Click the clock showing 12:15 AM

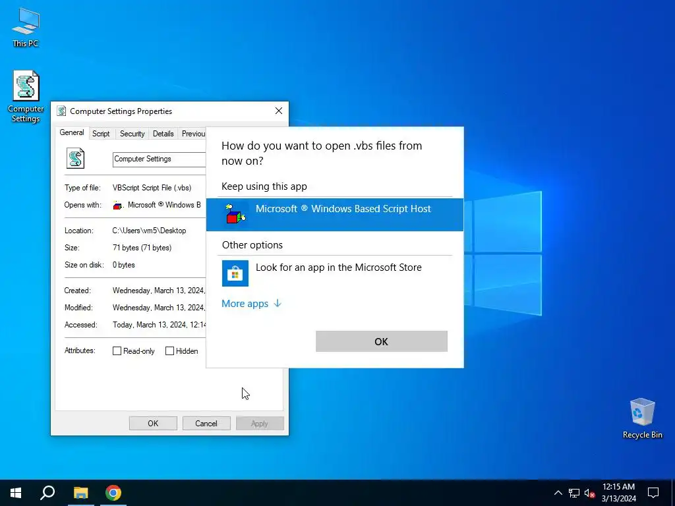tap(618, 487)
